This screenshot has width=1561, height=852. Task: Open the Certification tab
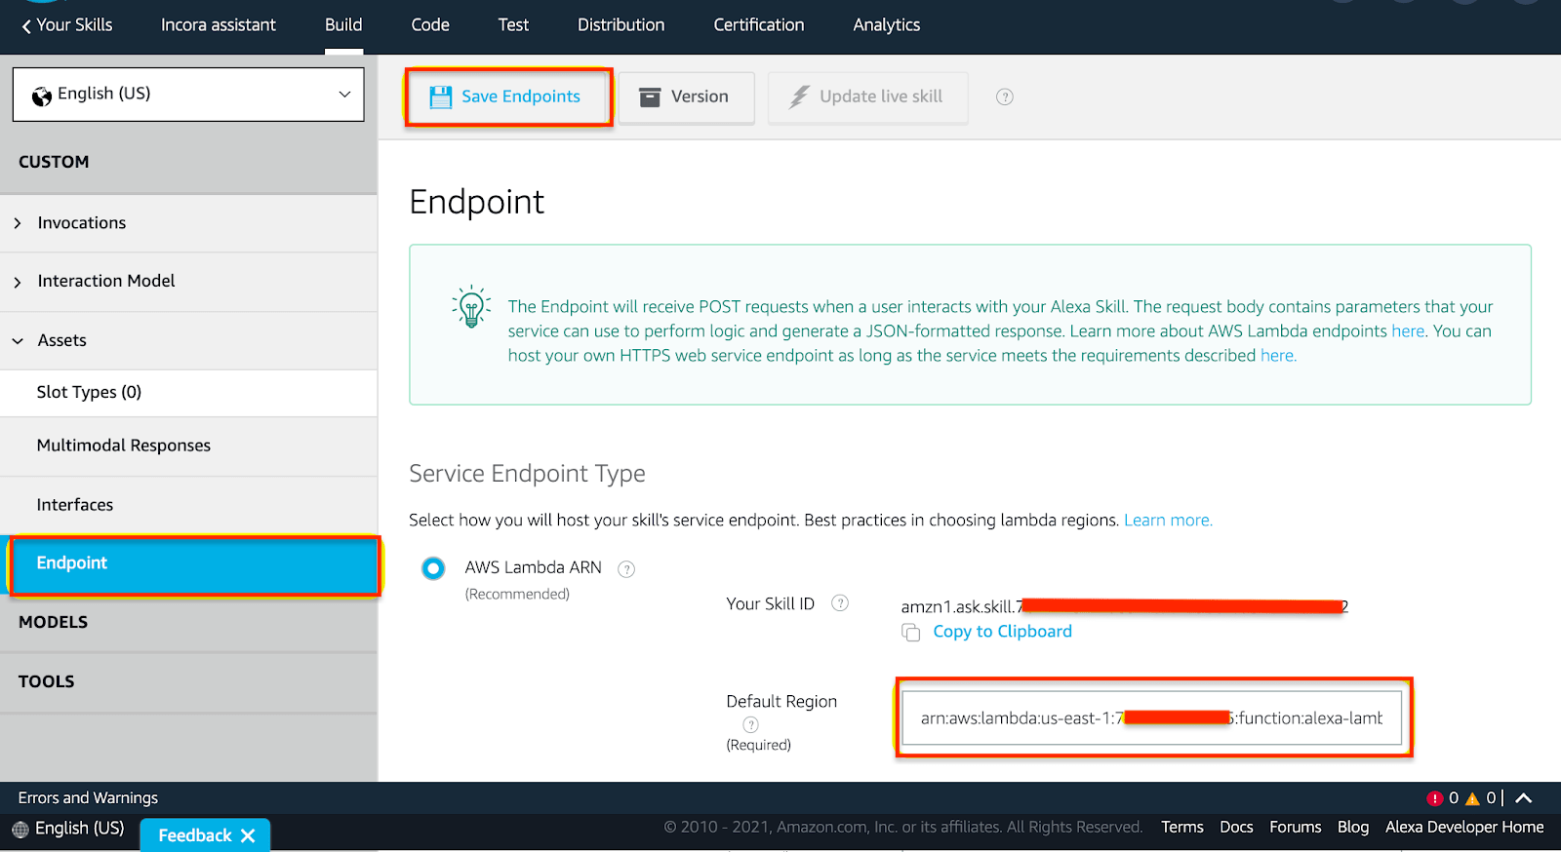(x=758, y=25)
